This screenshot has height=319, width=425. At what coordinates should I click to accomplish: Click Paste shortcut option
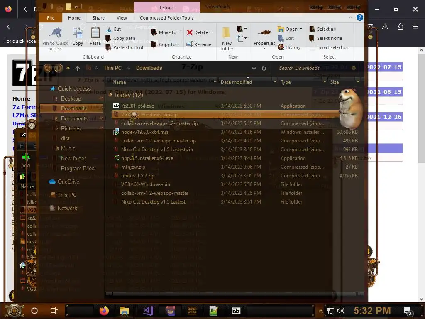[125, 47]
